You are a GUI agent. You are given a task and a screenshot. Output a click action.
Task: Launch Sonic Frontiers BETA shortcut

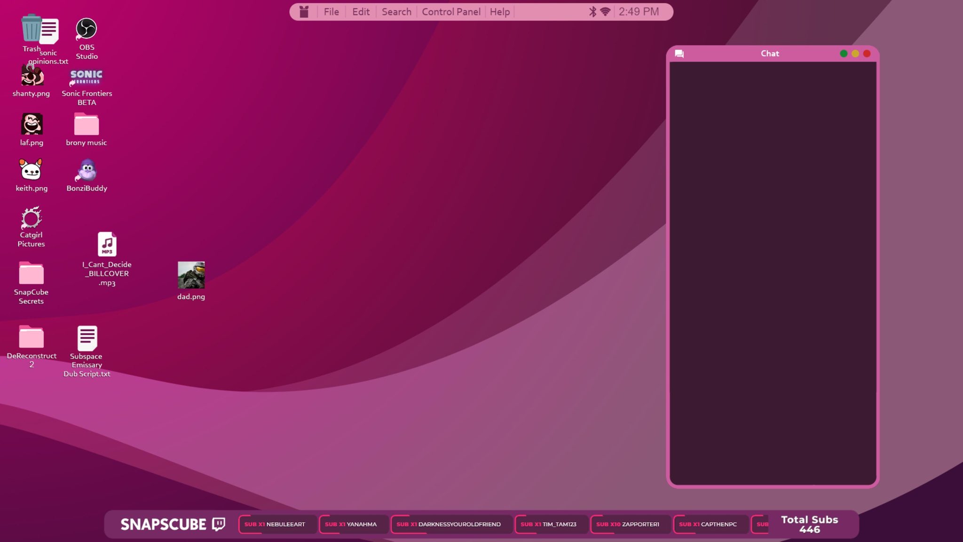pos(87,77)
